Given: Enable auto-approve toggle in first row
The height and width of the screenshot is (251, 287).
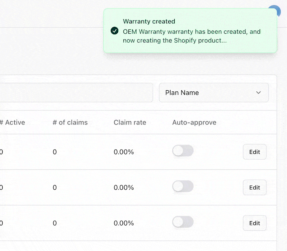Looking at the screenshot, I should pyautogui.click(x=183, y=151).
